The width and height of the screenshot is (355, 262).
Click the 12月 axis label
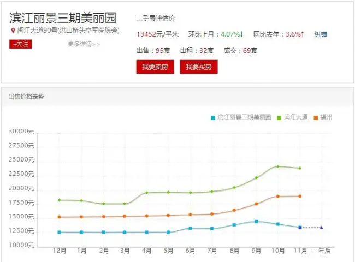pos(60,251)
